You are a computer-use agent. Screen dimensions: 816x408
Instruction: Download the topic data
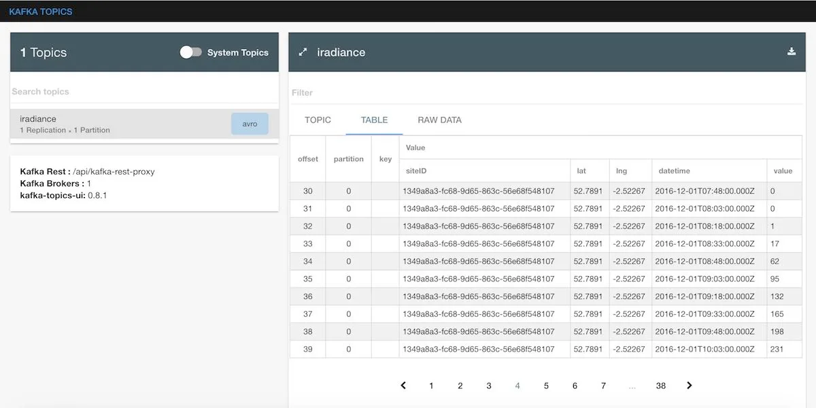(x=792, y=52)
